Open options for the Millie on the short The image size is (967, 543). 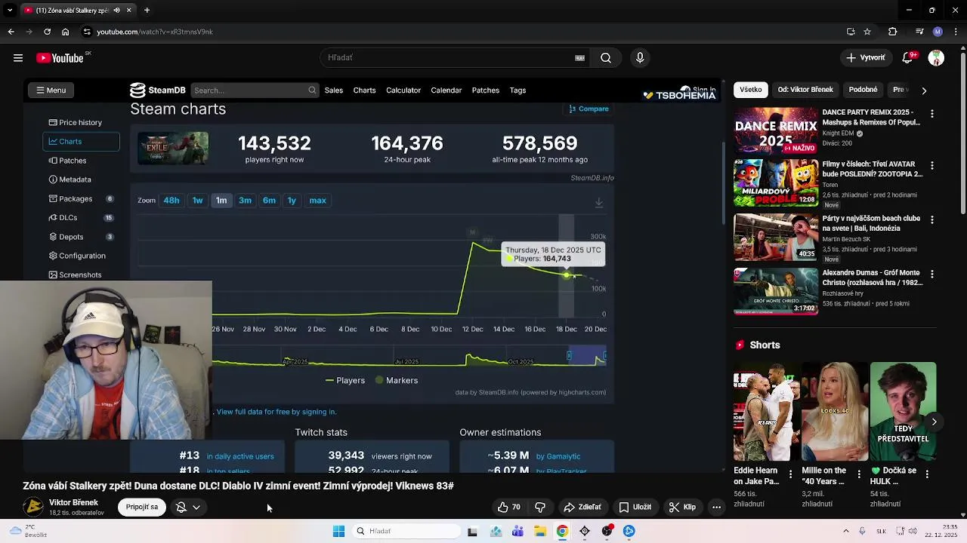point(858,474)
